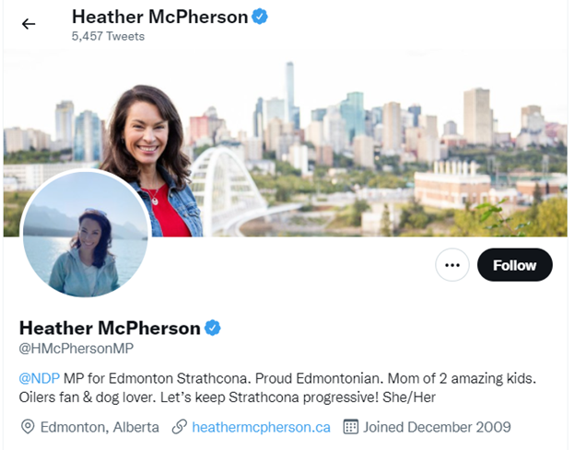Click Heather McPherson header title

[x=160, y=17]
